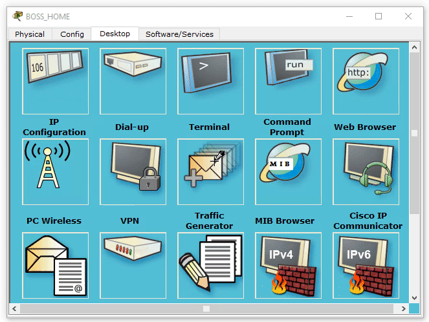
Task: Select the Desktop tab
Action: (115, 34)
